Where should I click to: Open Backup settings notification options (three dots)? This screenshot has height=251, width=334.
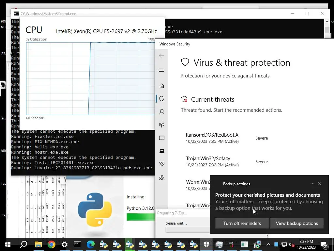[312, 184]
